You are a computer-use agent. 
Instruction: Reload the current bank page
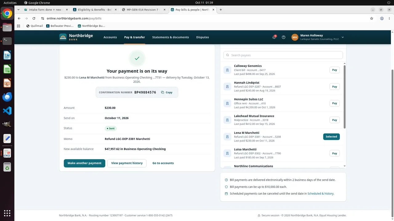pyautogui.click(x=34, y=18)
